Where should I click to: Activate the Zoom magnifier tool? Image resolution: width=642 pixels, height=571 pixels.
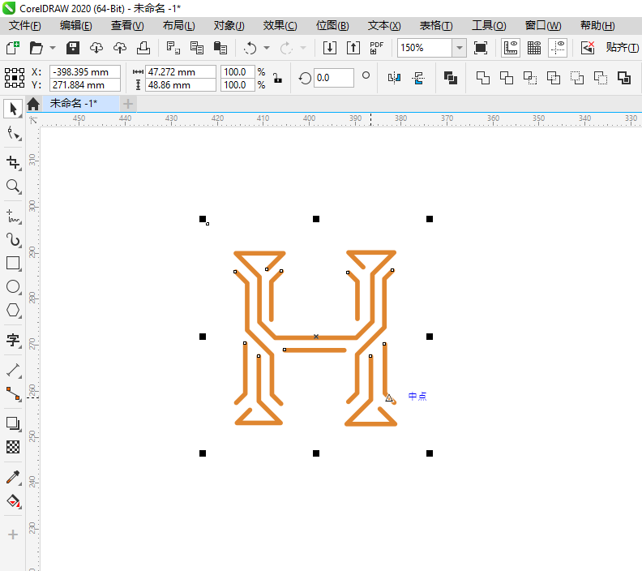pyautogui.click(x=13, y=187)
